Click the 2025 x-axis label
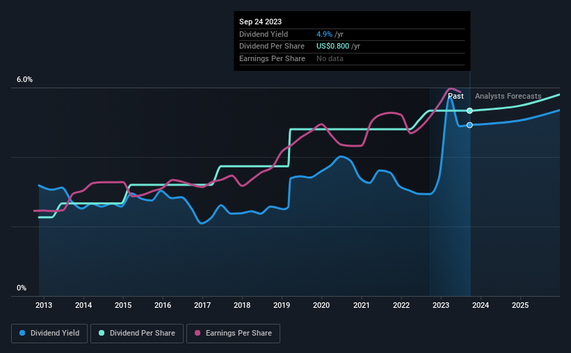This screenshot has height=353, width=571. coord(520,305)
